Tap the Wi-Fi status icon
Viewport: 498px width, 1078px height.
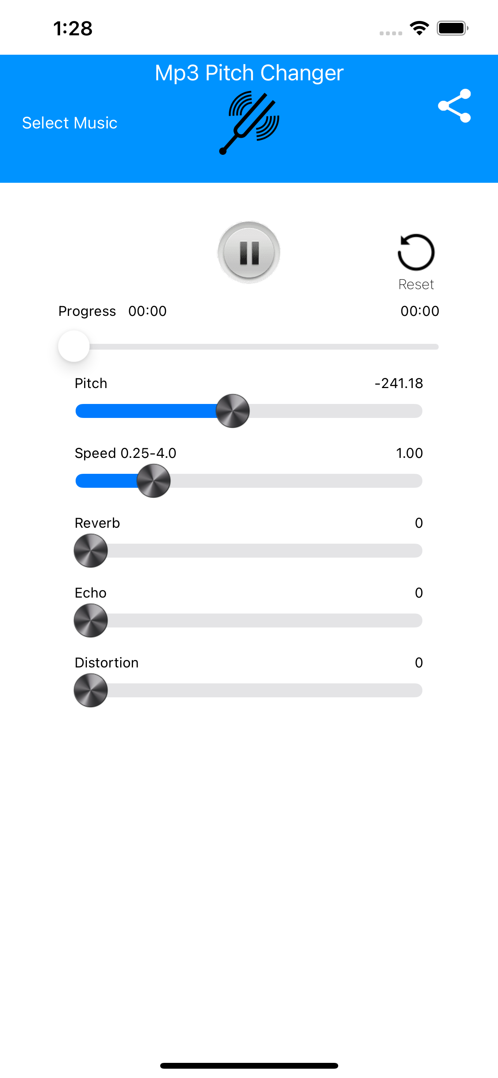pos(419,28)
